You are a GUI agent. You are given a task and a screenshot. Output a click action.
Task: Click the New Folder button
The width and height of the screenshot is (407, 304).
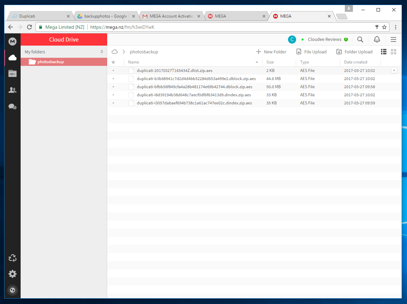tap(271, 52)
